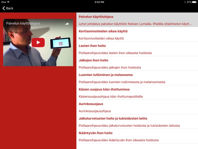The width and height of the screenshot is (198, 149).
Task: Open the video title 'Palvelun käyttöohjaus' overlay
Action: [23, 23]
